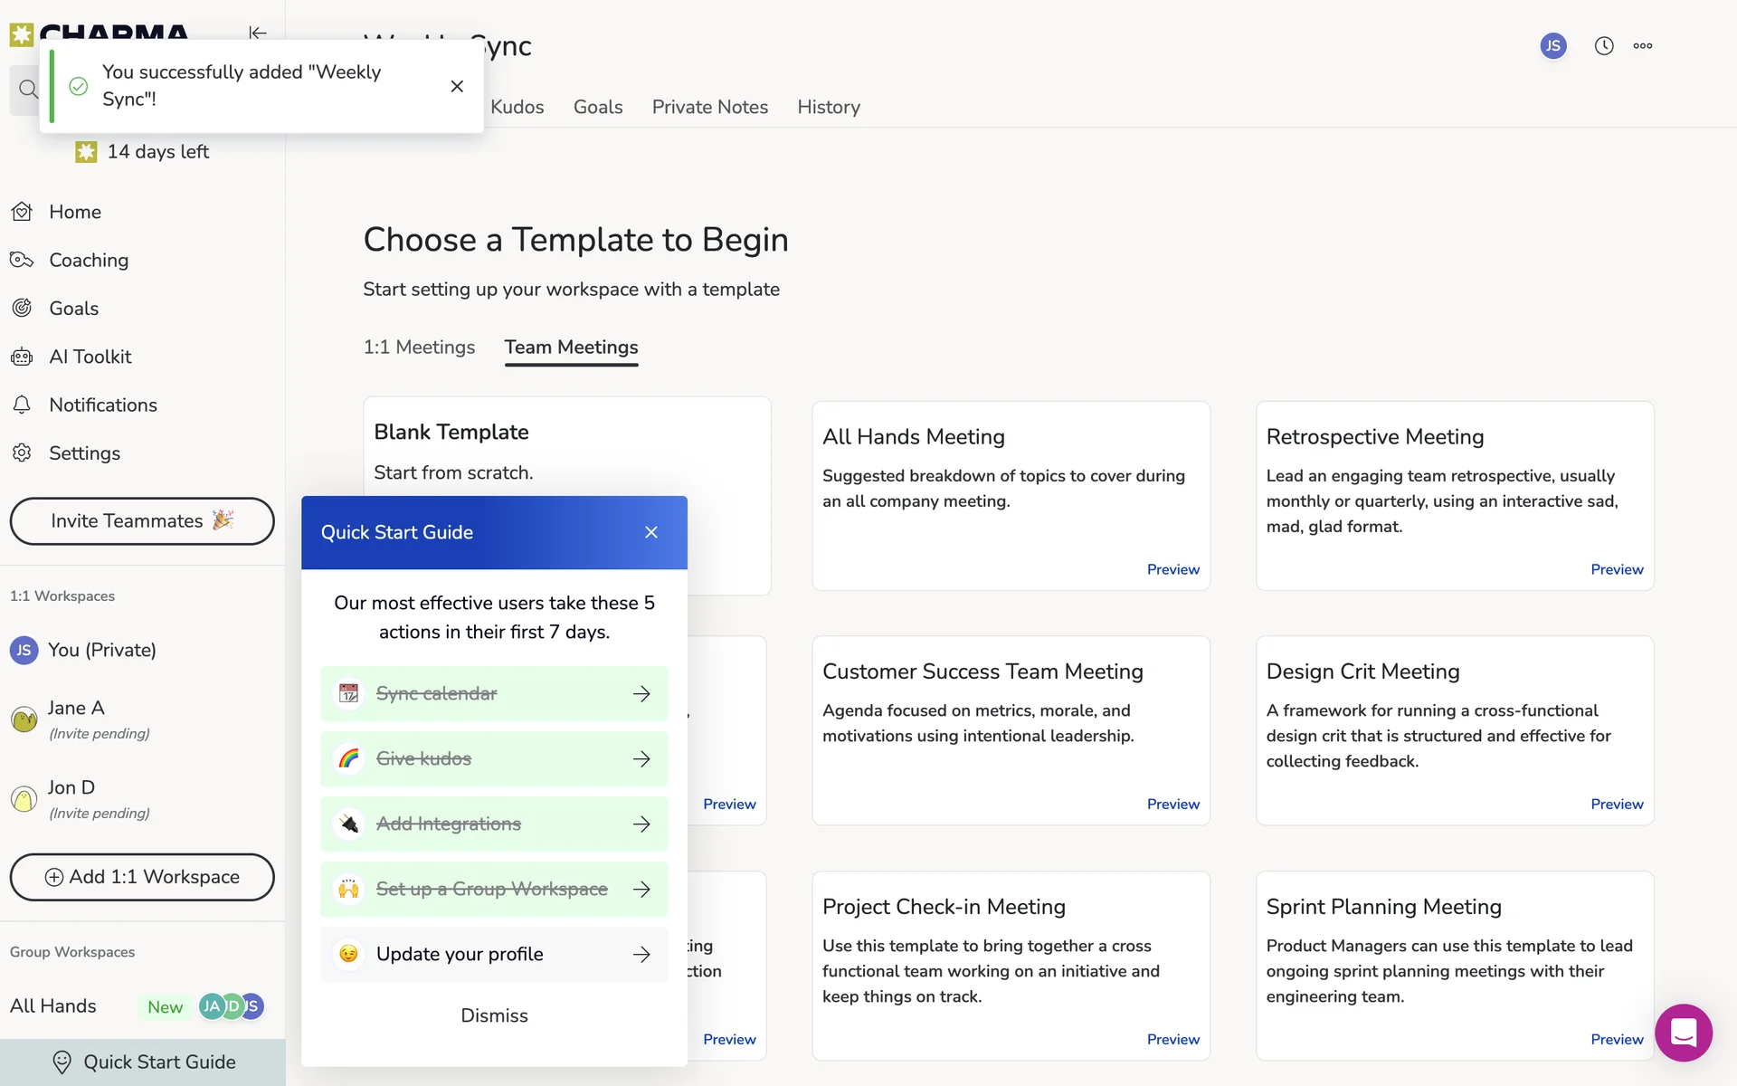The image size is (1737, 1086).
Task: Click the JS user avatar in the header
Action: click(x=1552, y=46)
